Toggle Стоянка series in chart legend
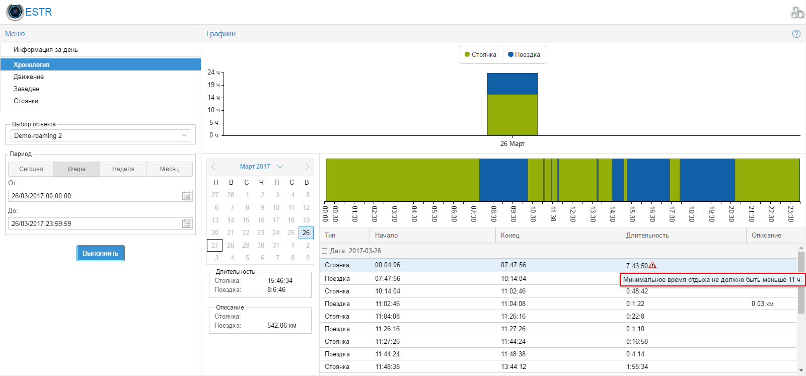The image size is (806, 376). point(481,55)
